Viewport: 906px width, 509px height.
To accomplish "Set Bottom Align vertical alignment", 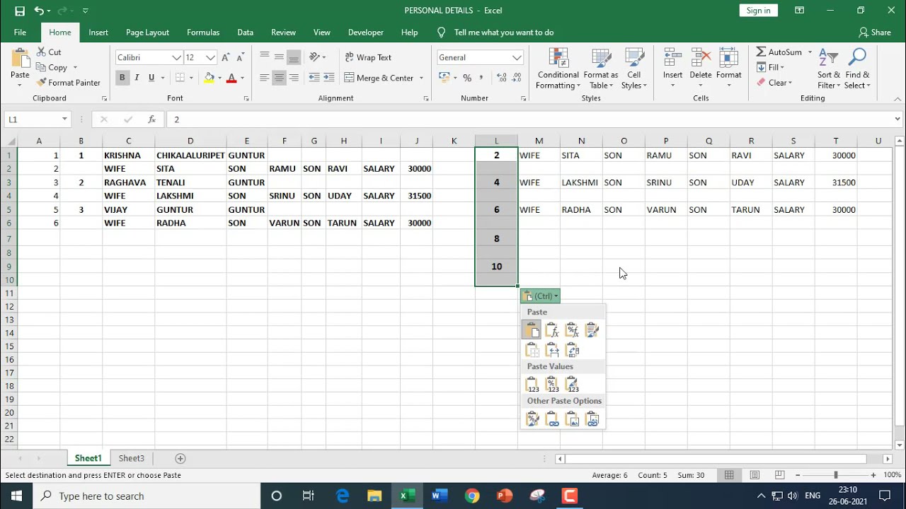I will 294,57.
